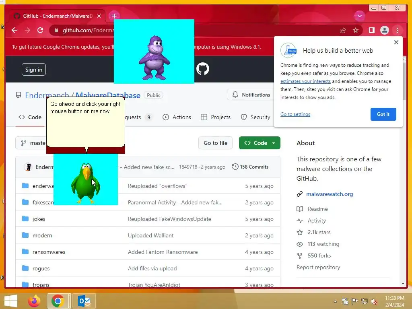The height and width of the screenshot is (309, 412).
Task: Click the forward navigation arrow
Action: (27, 30)
